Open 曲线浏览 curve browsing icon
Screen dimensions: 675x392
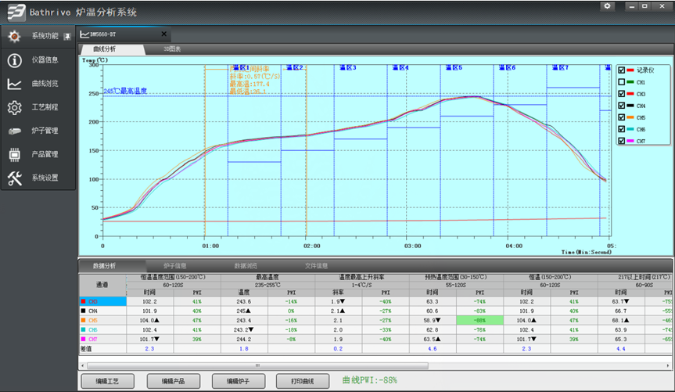tap(14, 84)
